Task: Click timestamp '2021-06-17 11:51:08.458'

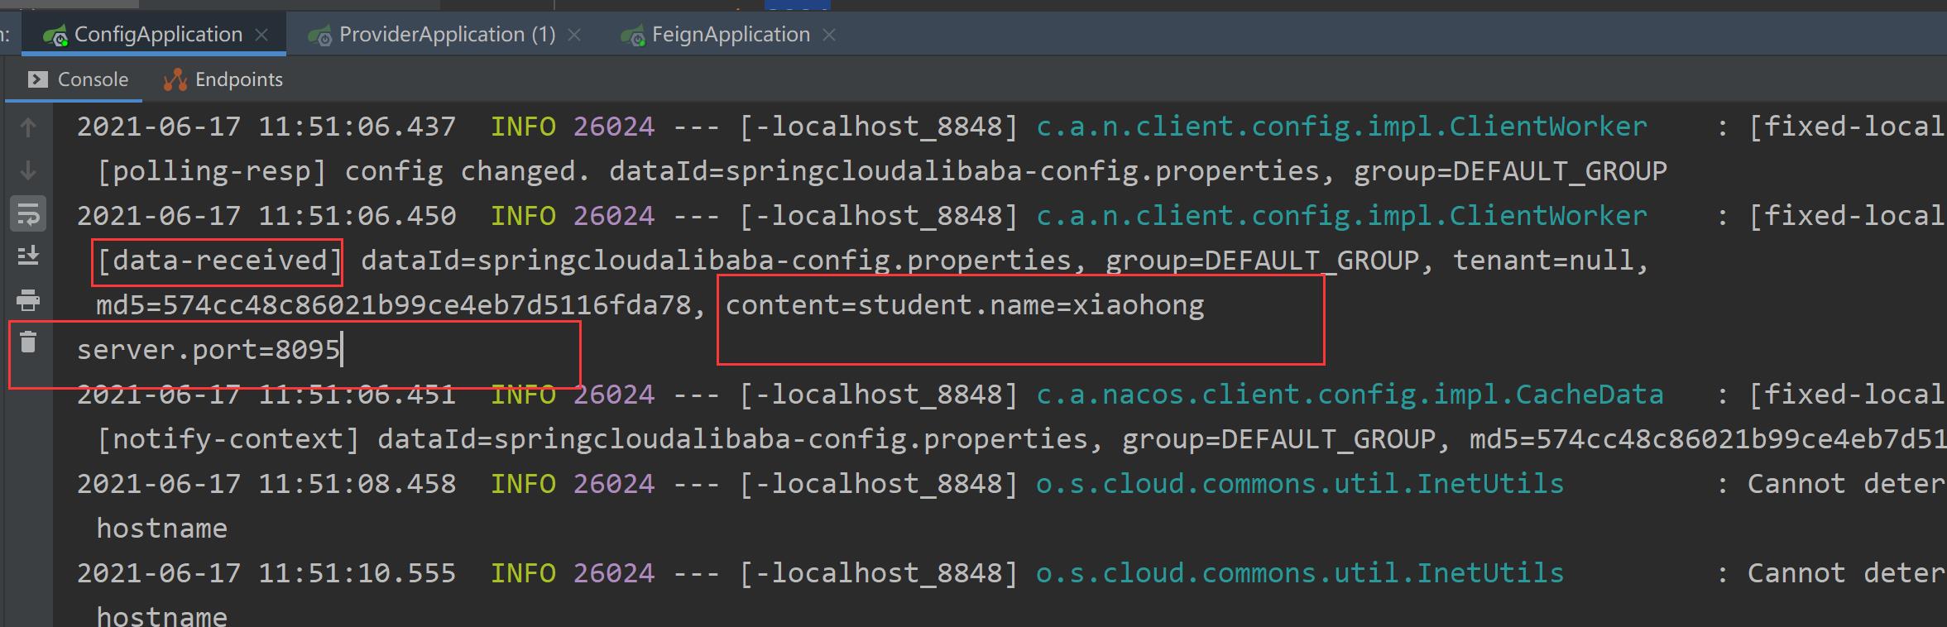Action: 266,484
